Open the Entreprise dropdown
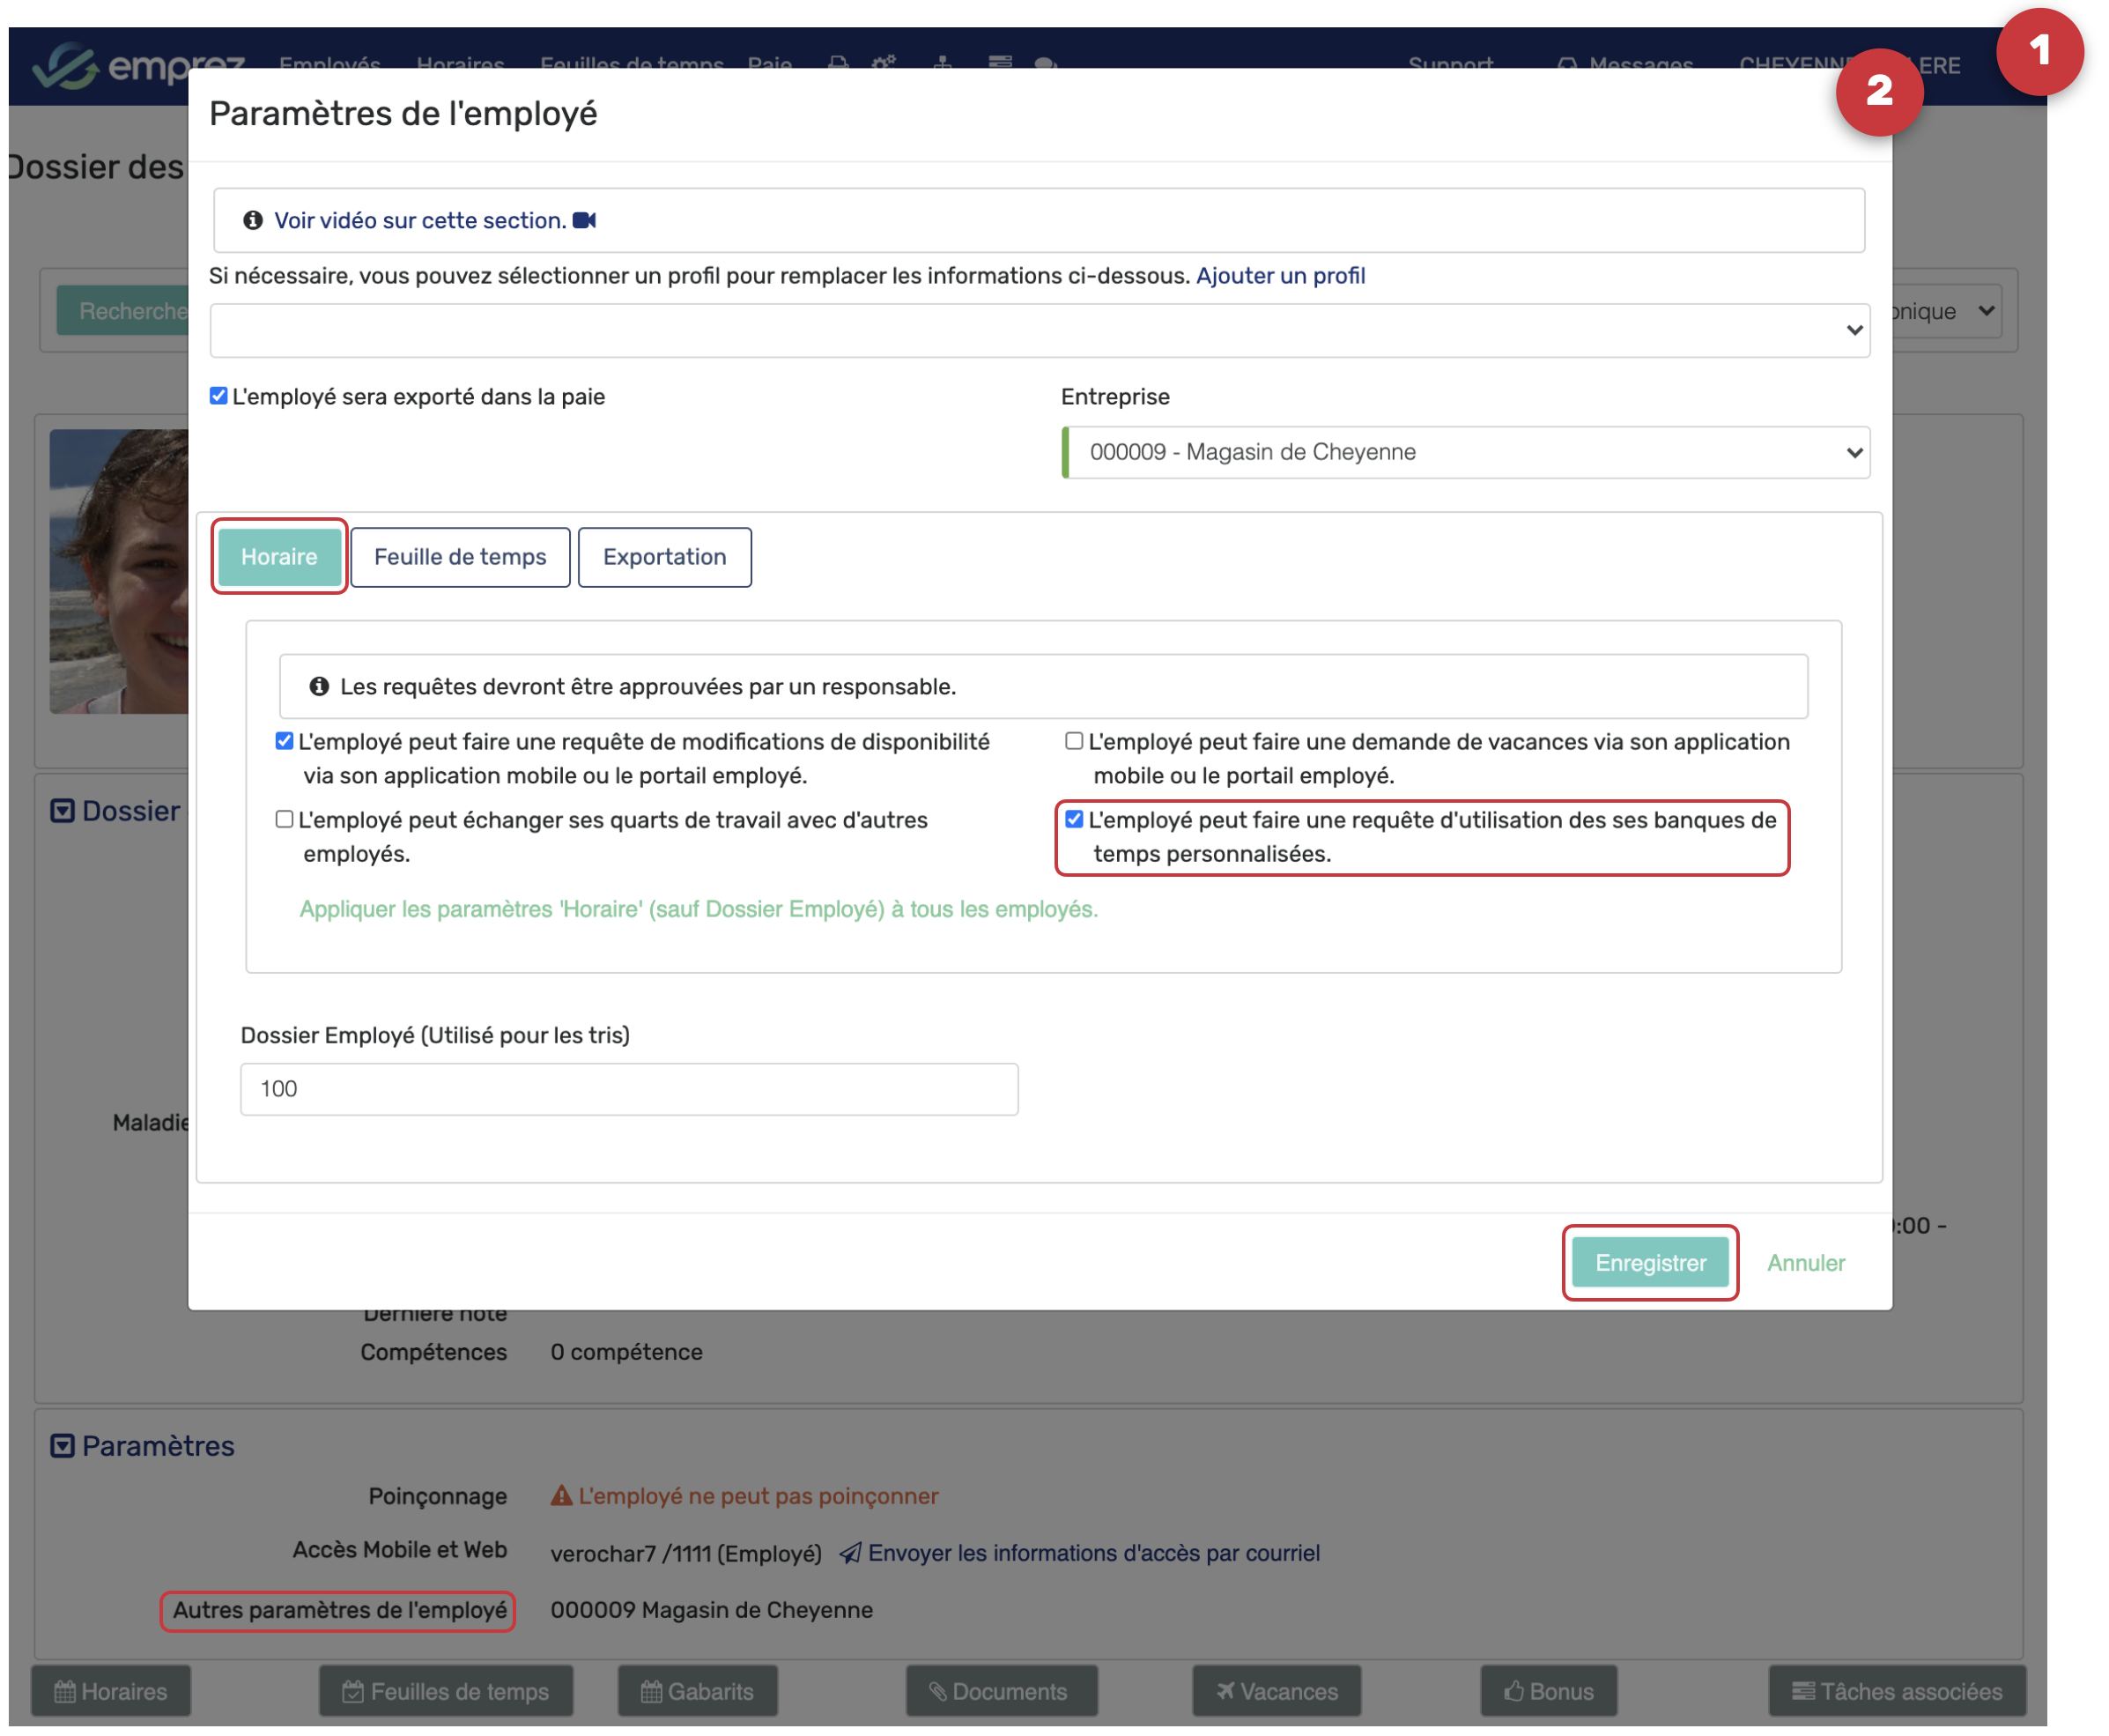 (1465, 453)
